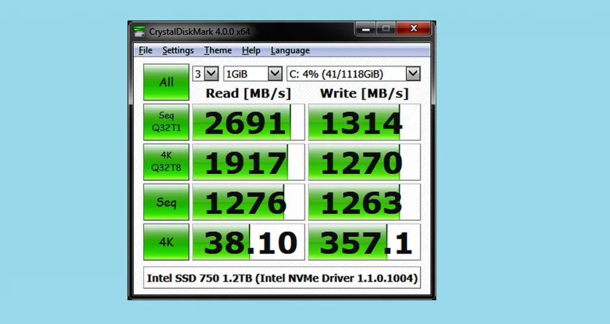This screenshot has width=610, height=324.
Task: Click the Read [MB/s] column header
Action: tap(248, 94)
